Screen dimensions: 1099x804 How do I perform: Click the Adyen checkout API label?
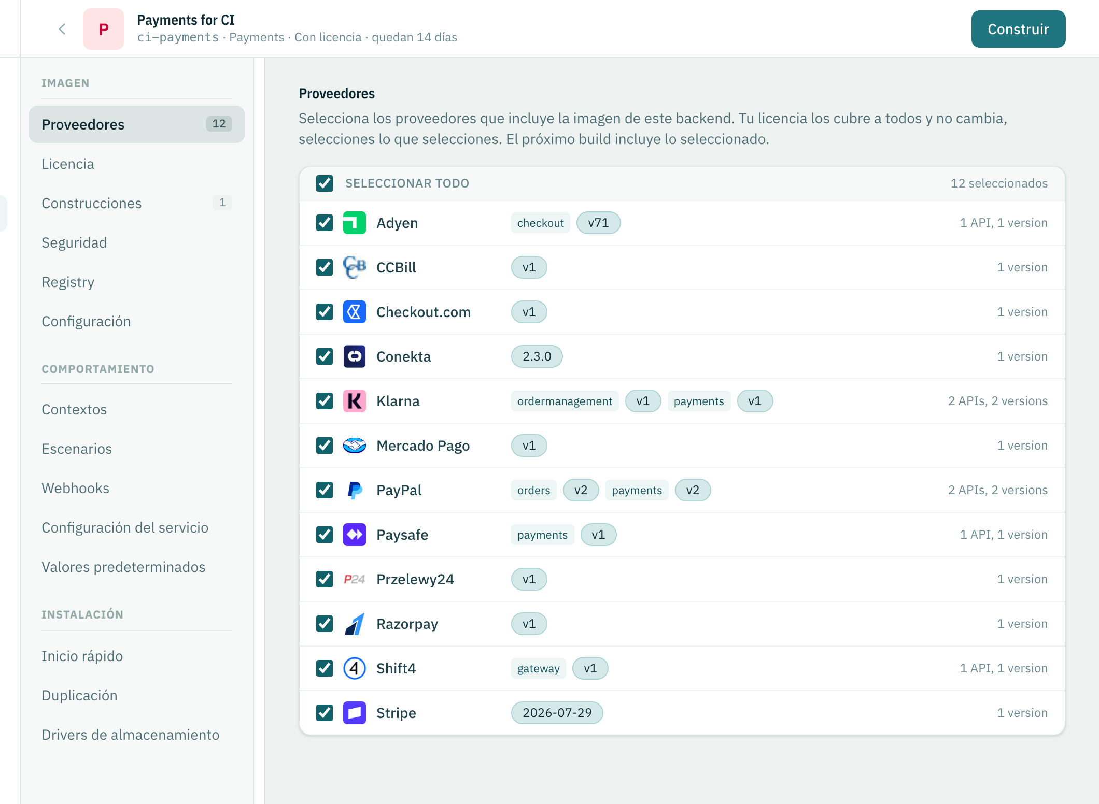click(x=540, y=223)
